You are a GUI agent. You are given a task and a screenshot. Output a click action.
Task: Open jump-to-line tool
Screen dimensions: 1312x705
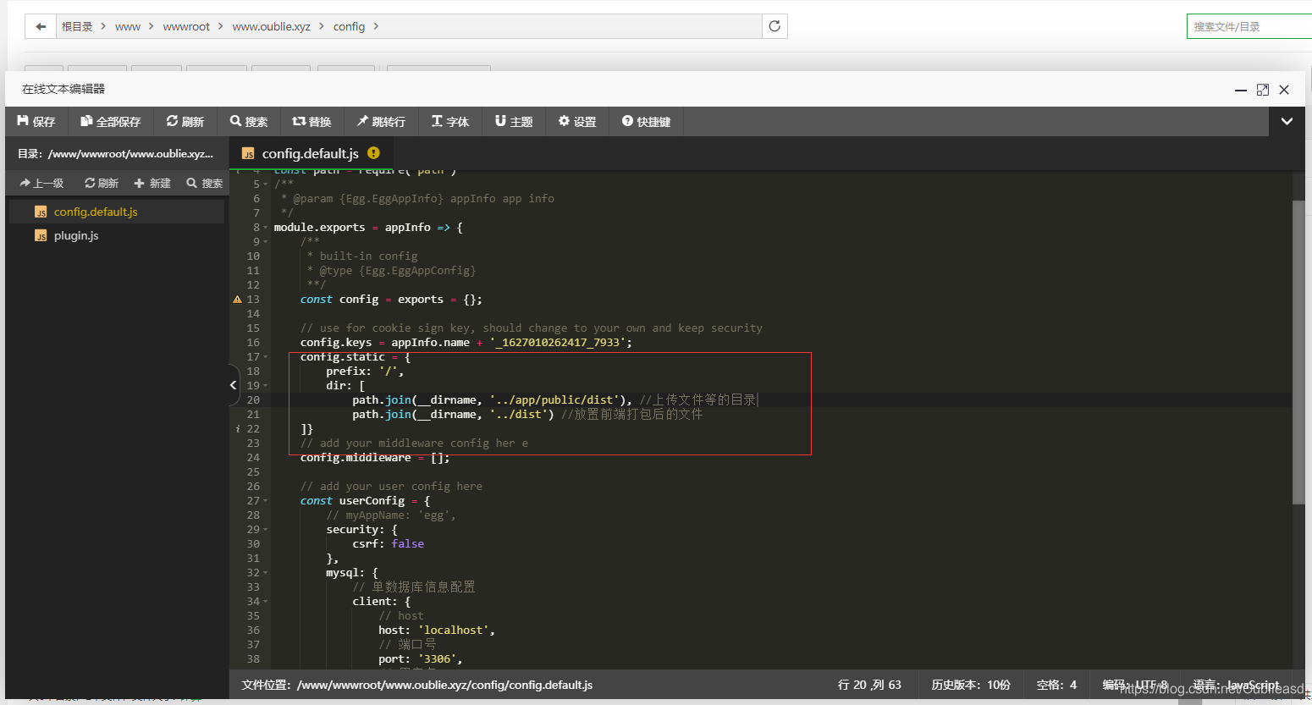coord(381,122)
